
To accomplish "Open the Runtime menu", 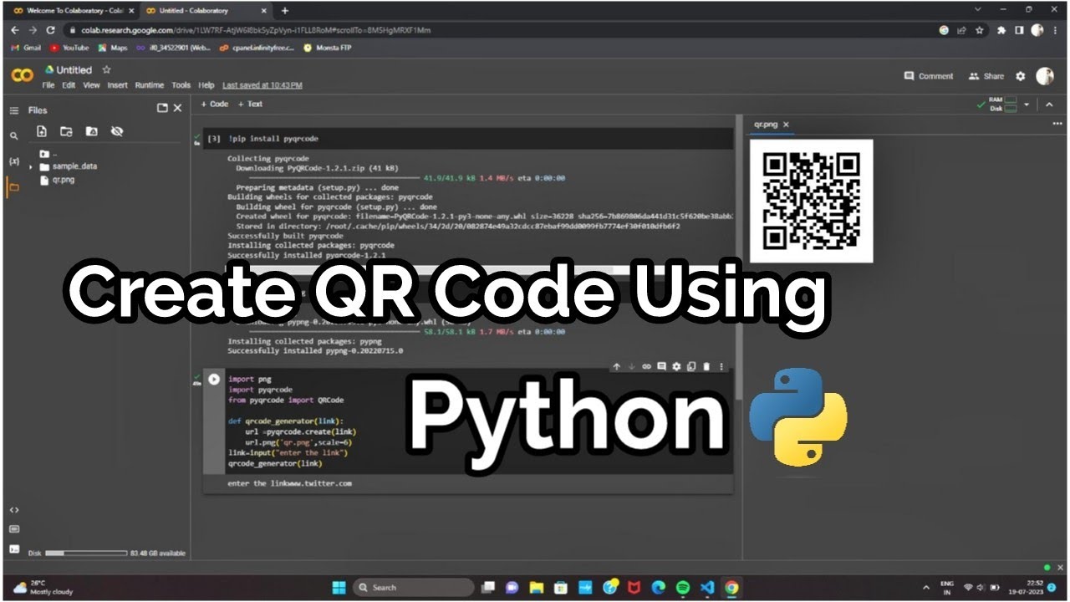I will click(x=150, y=85).
